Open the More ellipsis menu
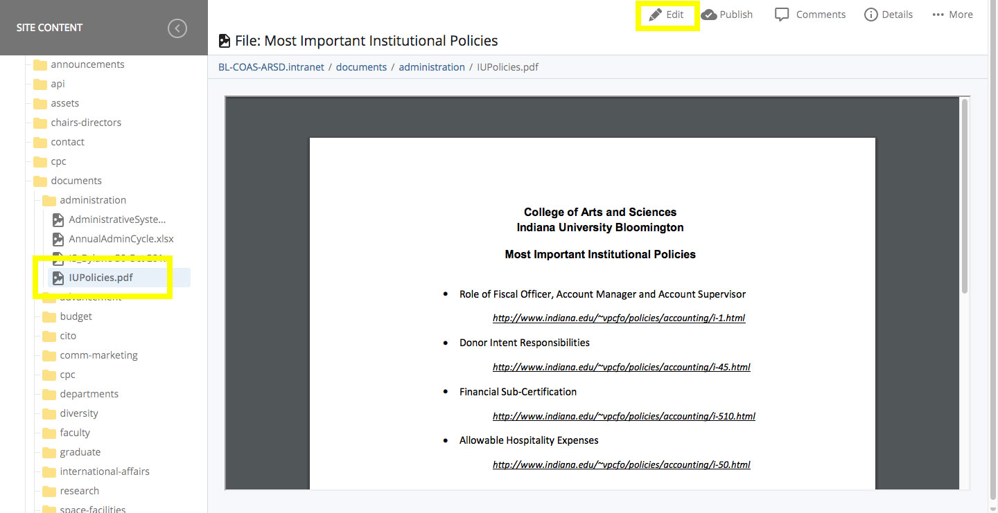 click(952, 15)
